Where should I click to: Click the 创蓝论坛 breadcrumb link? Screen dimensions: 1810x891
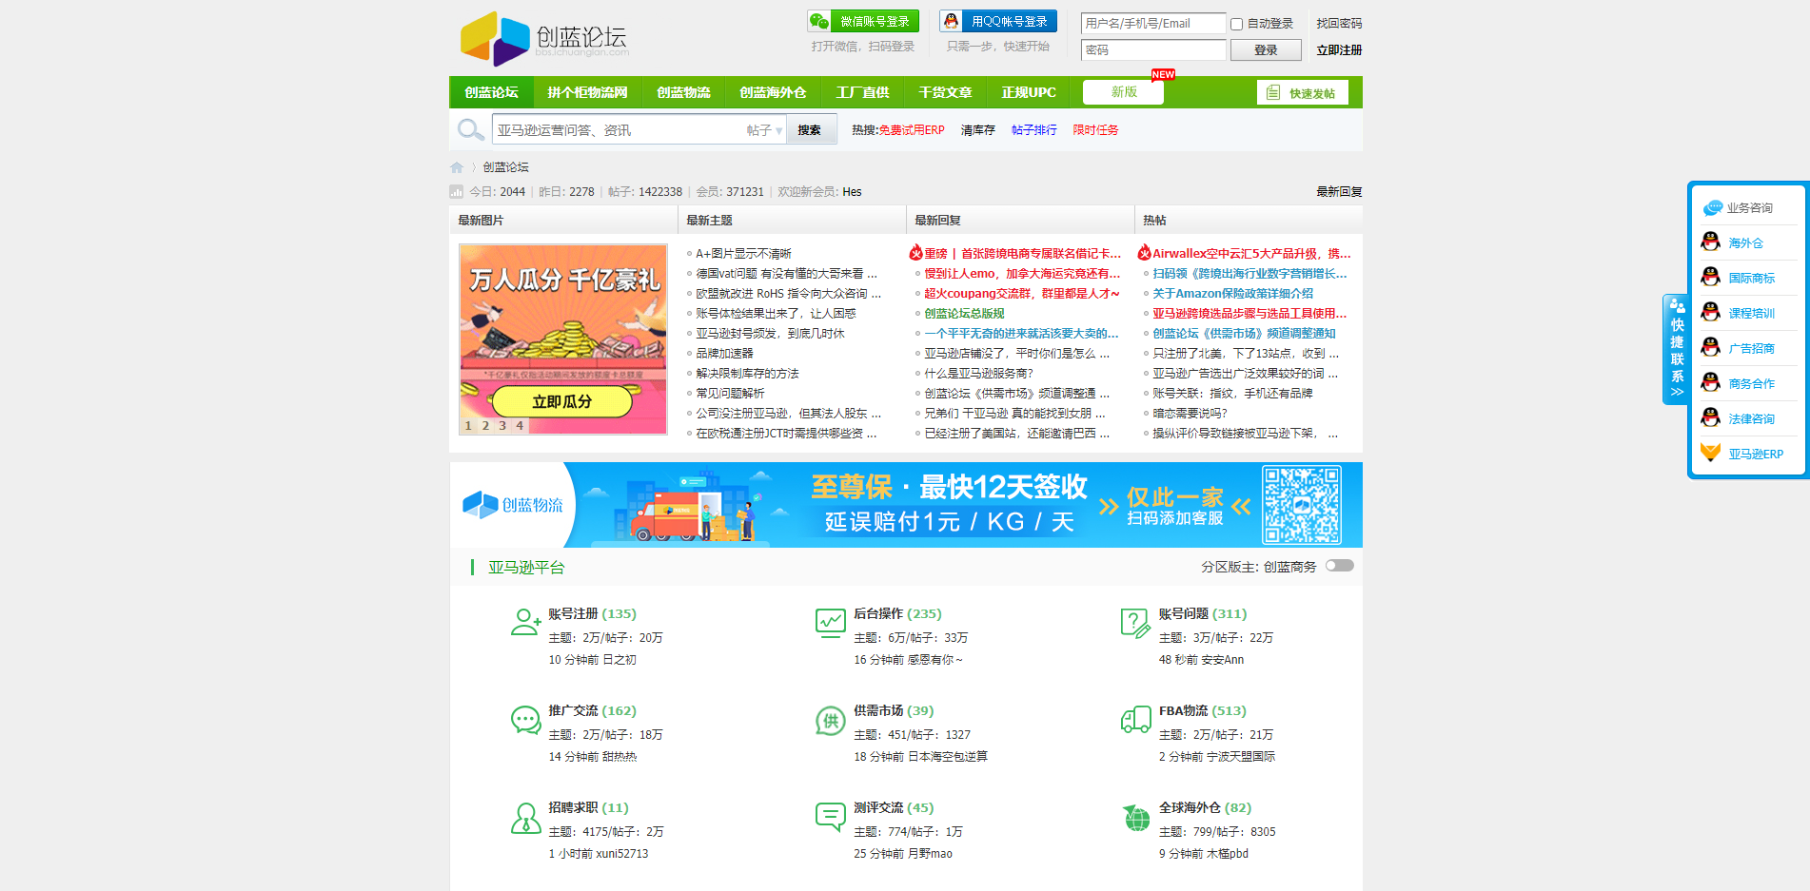tap(505, 167)
